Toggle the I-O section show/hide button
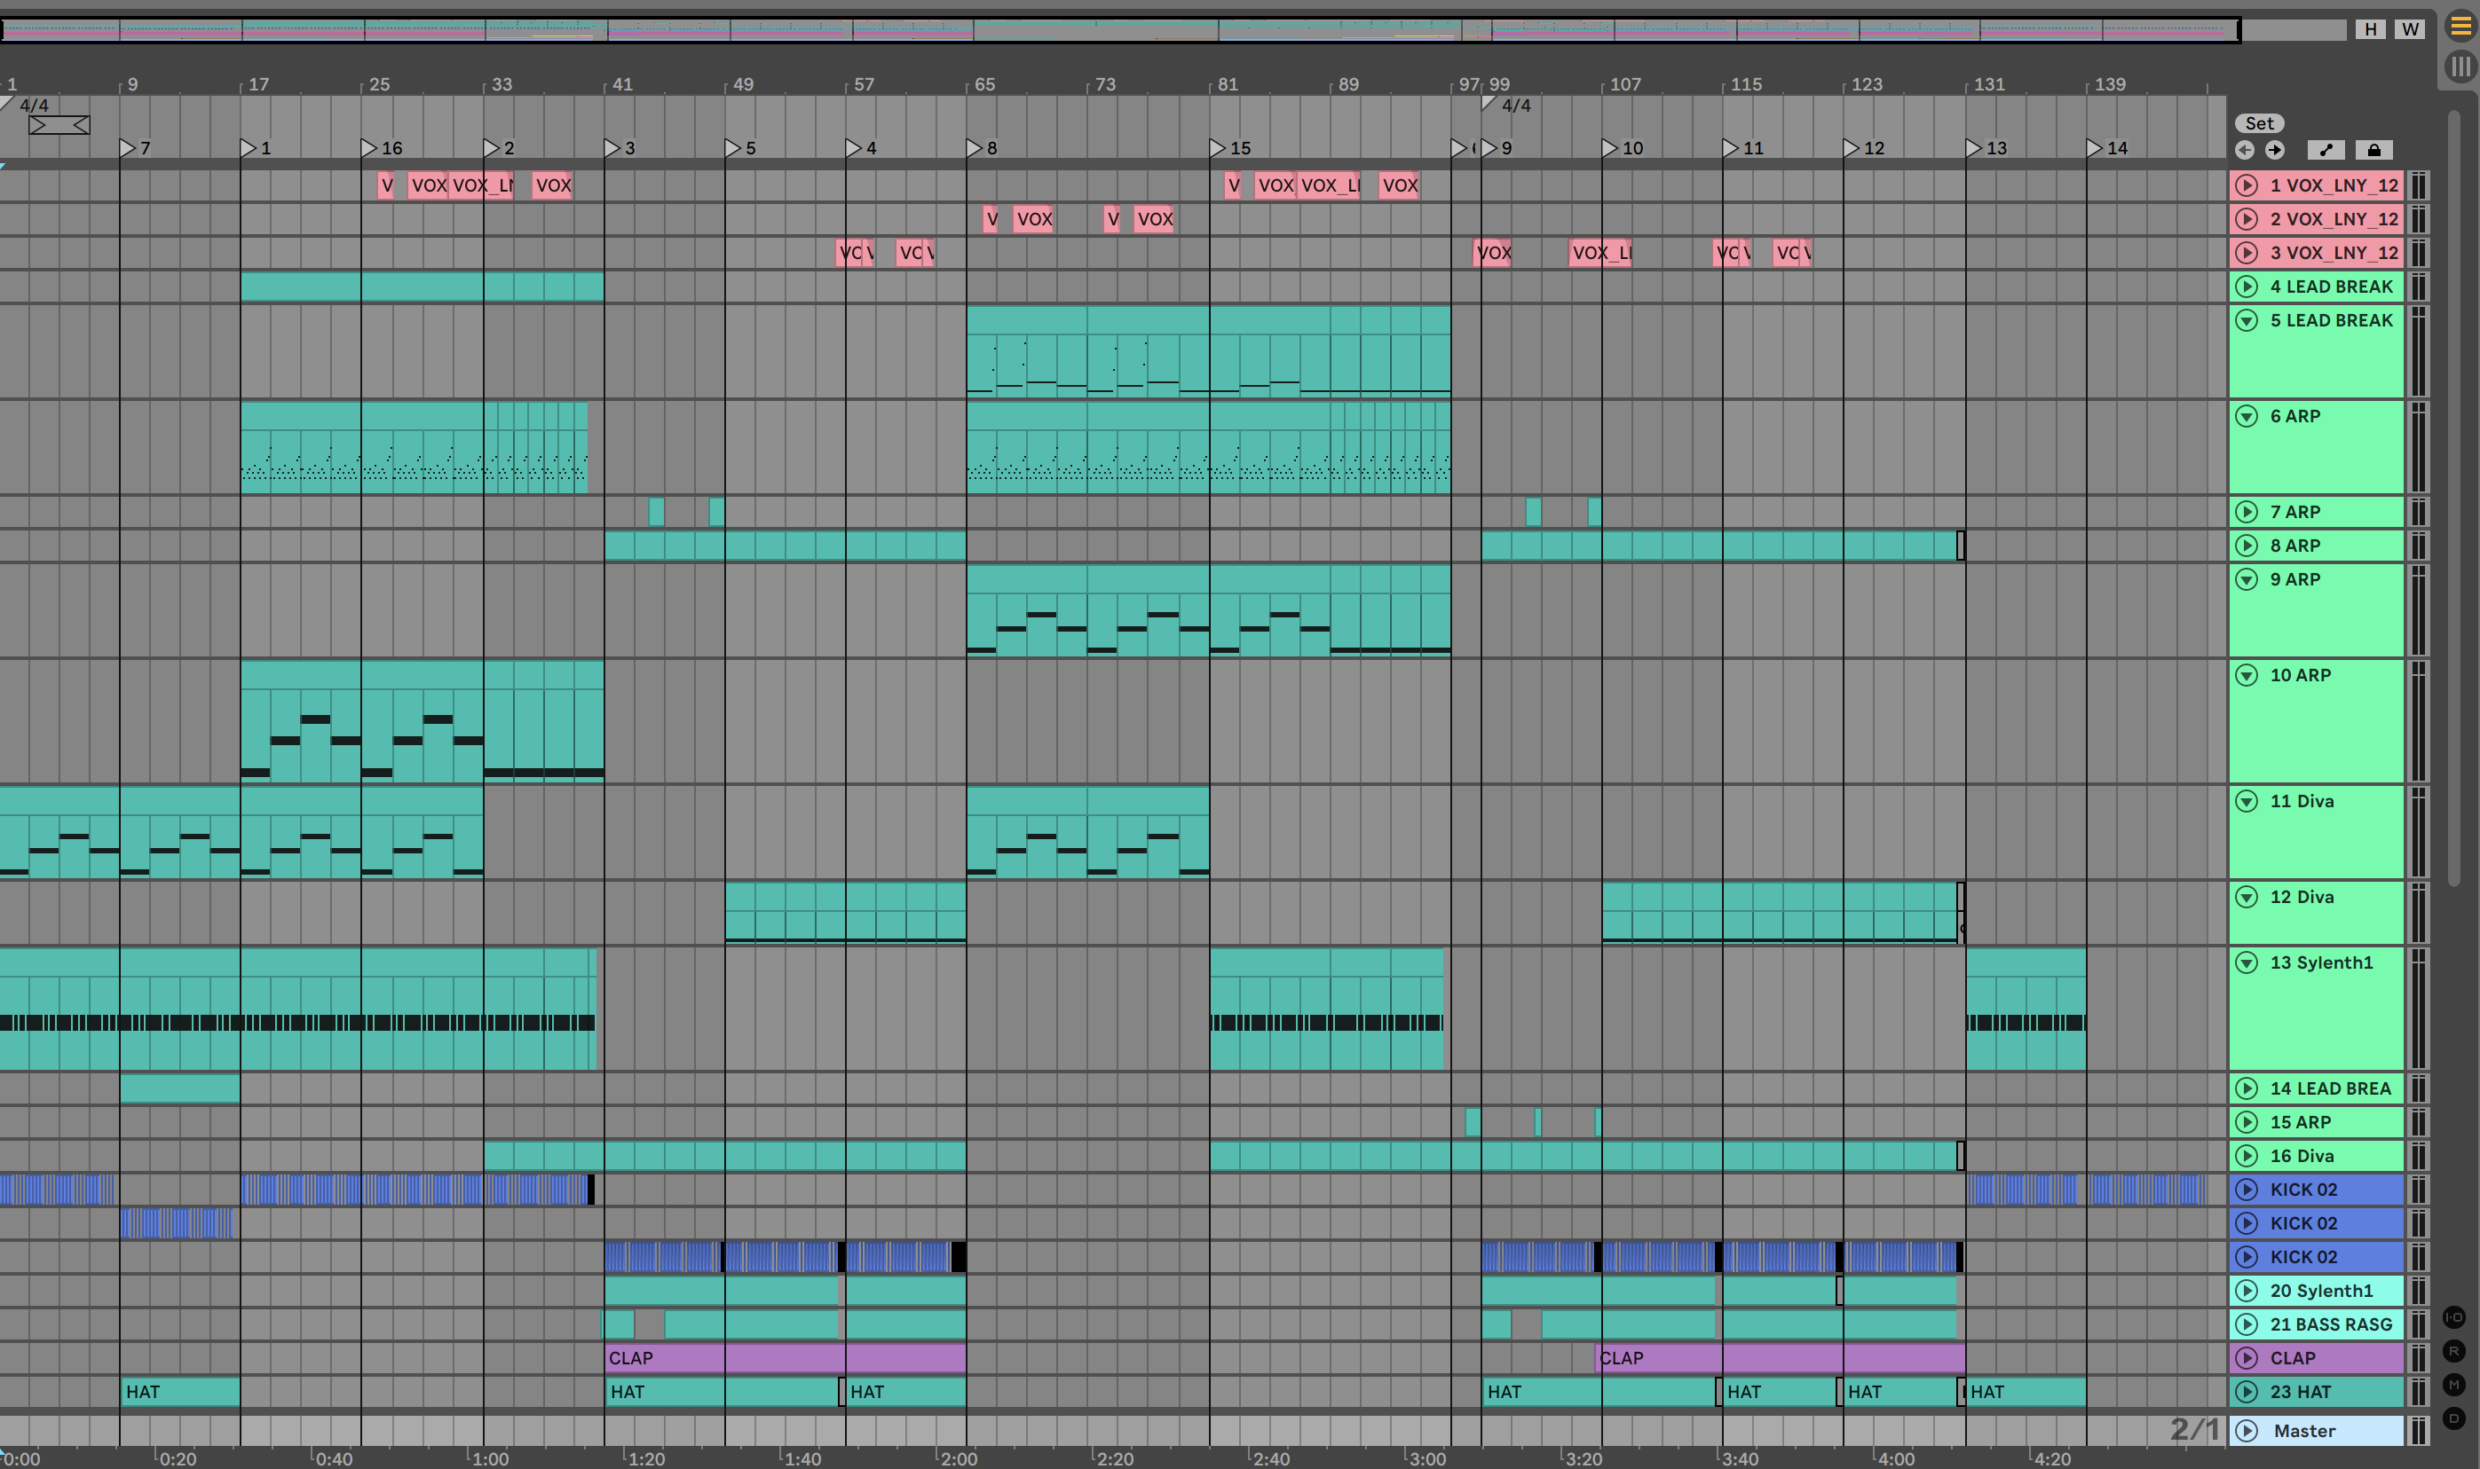The image size is (2480, 1469). [2453, 1317]
